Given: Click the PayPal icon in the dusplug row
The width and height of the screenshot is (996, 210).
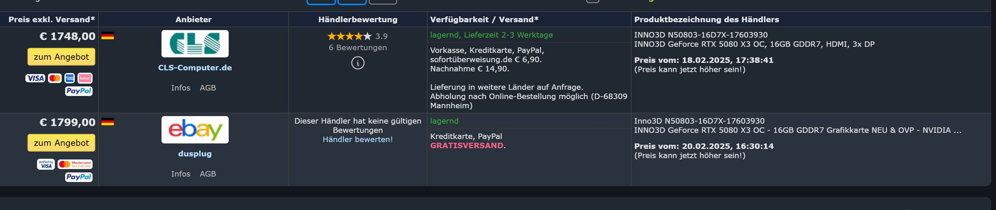Looking at the screenshot, I should click(x=79, y=177).
